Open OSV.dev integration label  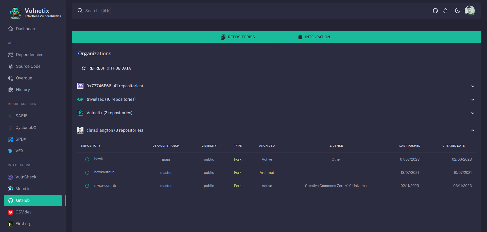coord(24,212)
